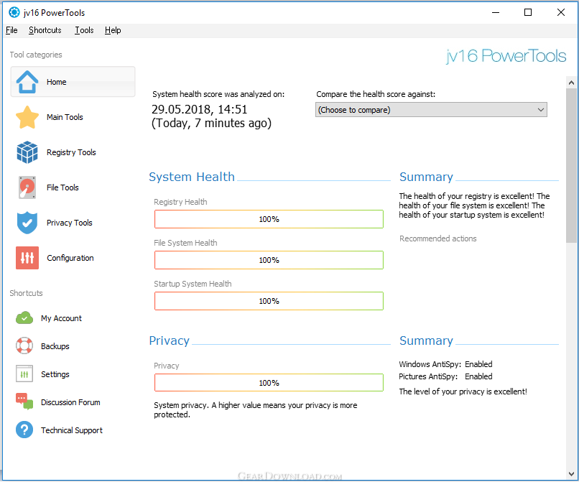This screenshot has height=482, width=579.
Task: Click the Pictures AntiSpy: Enabled status text
Action: pos(445,376)
